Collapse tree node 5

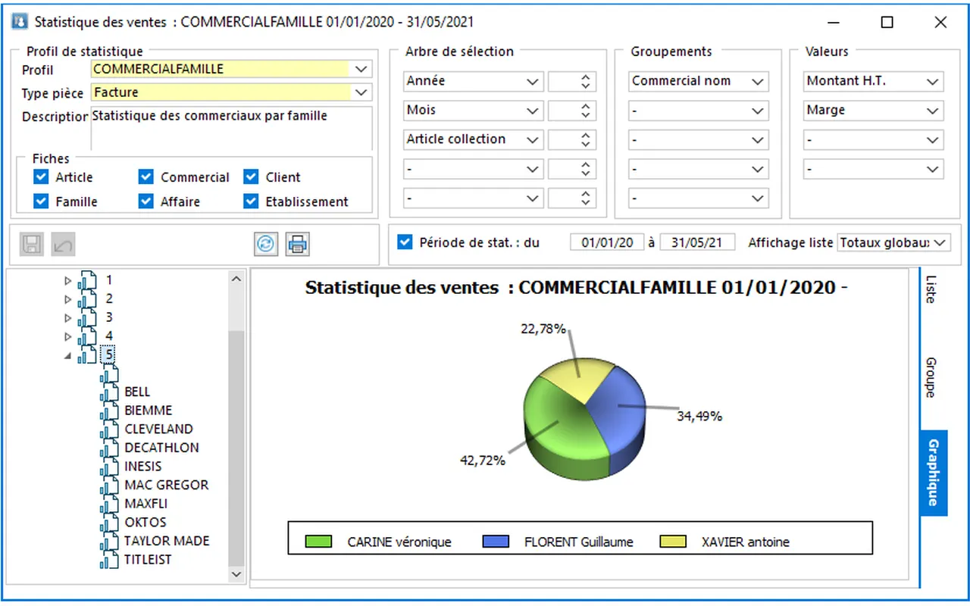[68, 355]
